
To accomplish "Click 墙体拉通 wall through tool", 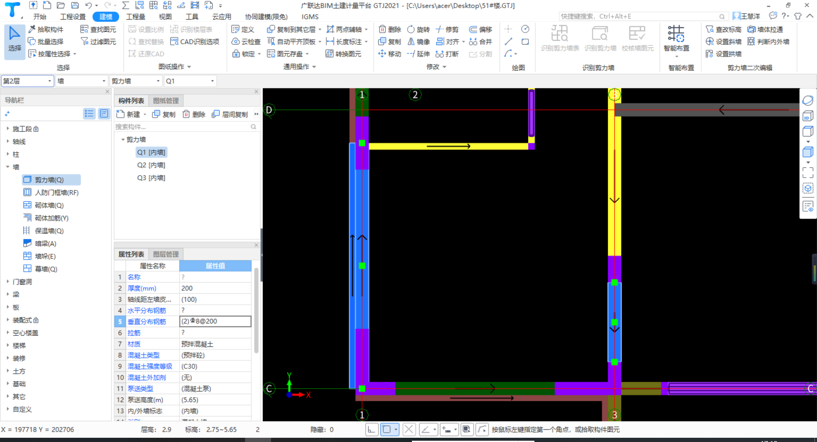I will tap(765, 29).
